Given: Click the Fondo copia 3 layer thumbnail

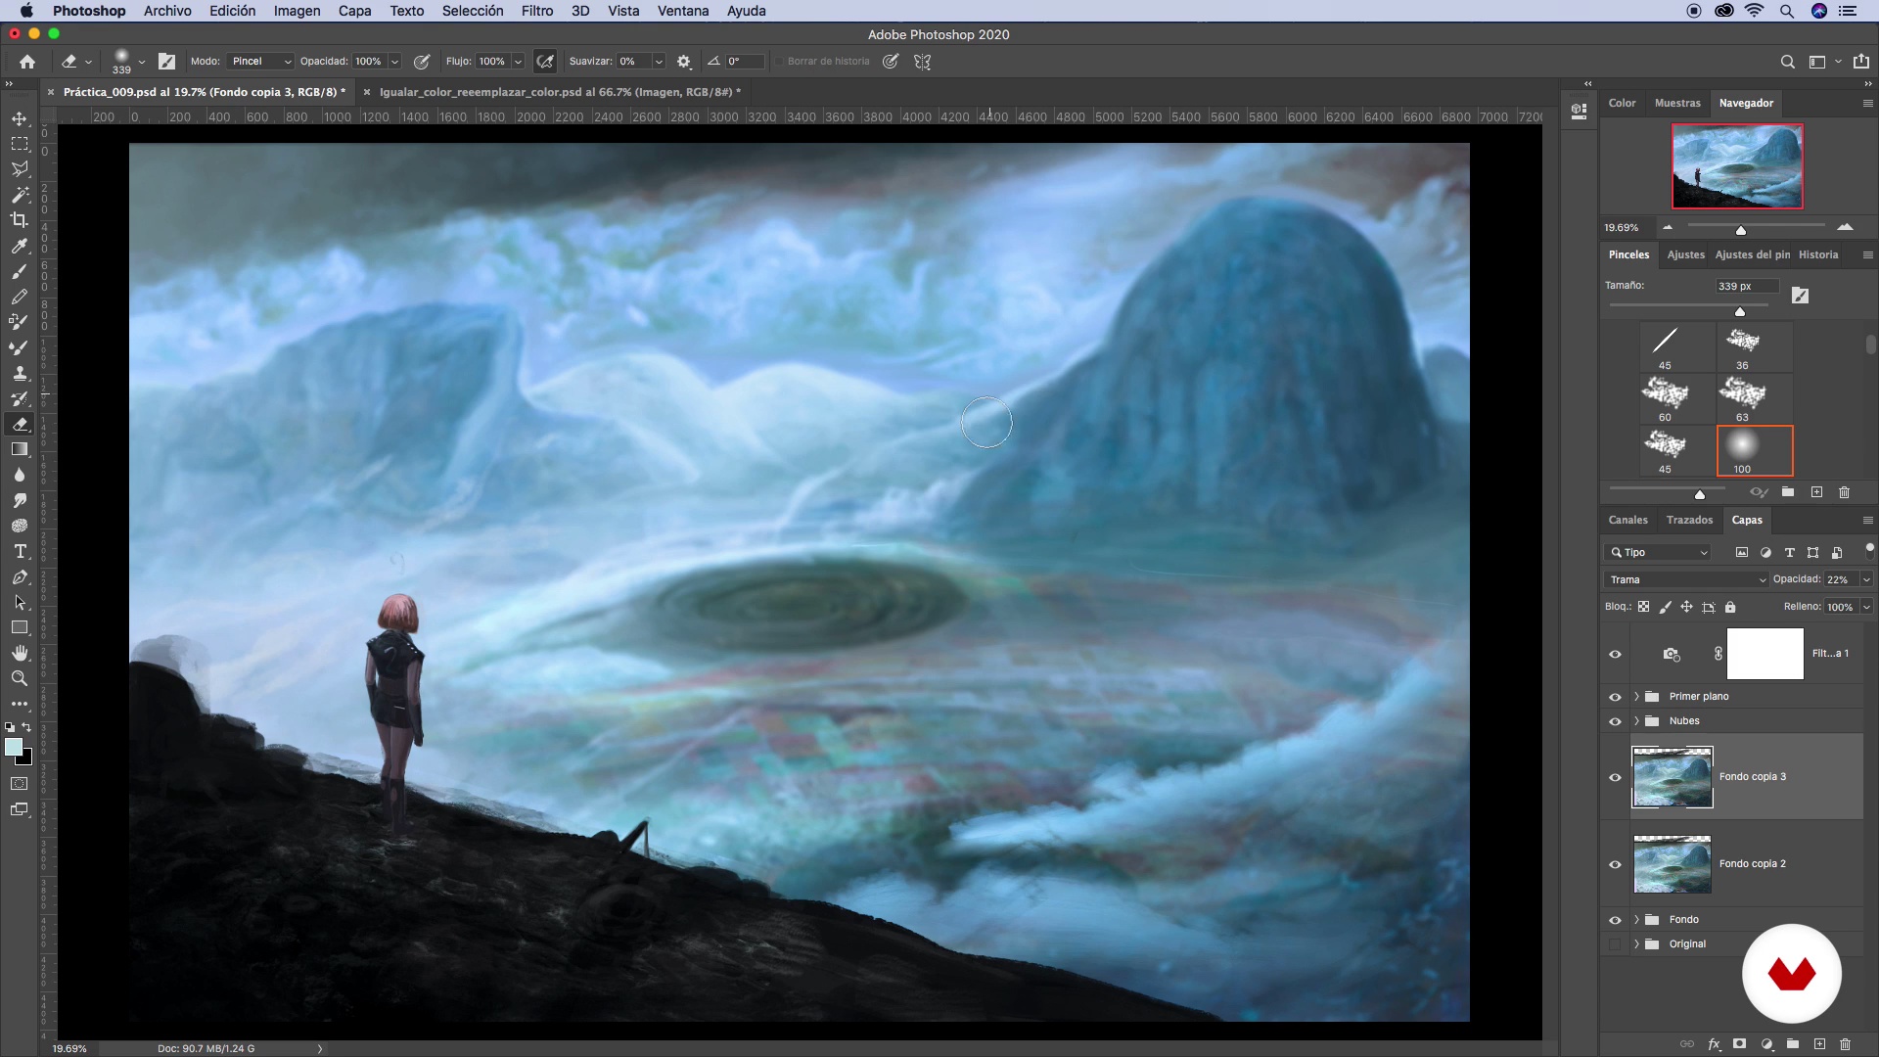Looking at the screenshot, I should [x=1673, y=777].
